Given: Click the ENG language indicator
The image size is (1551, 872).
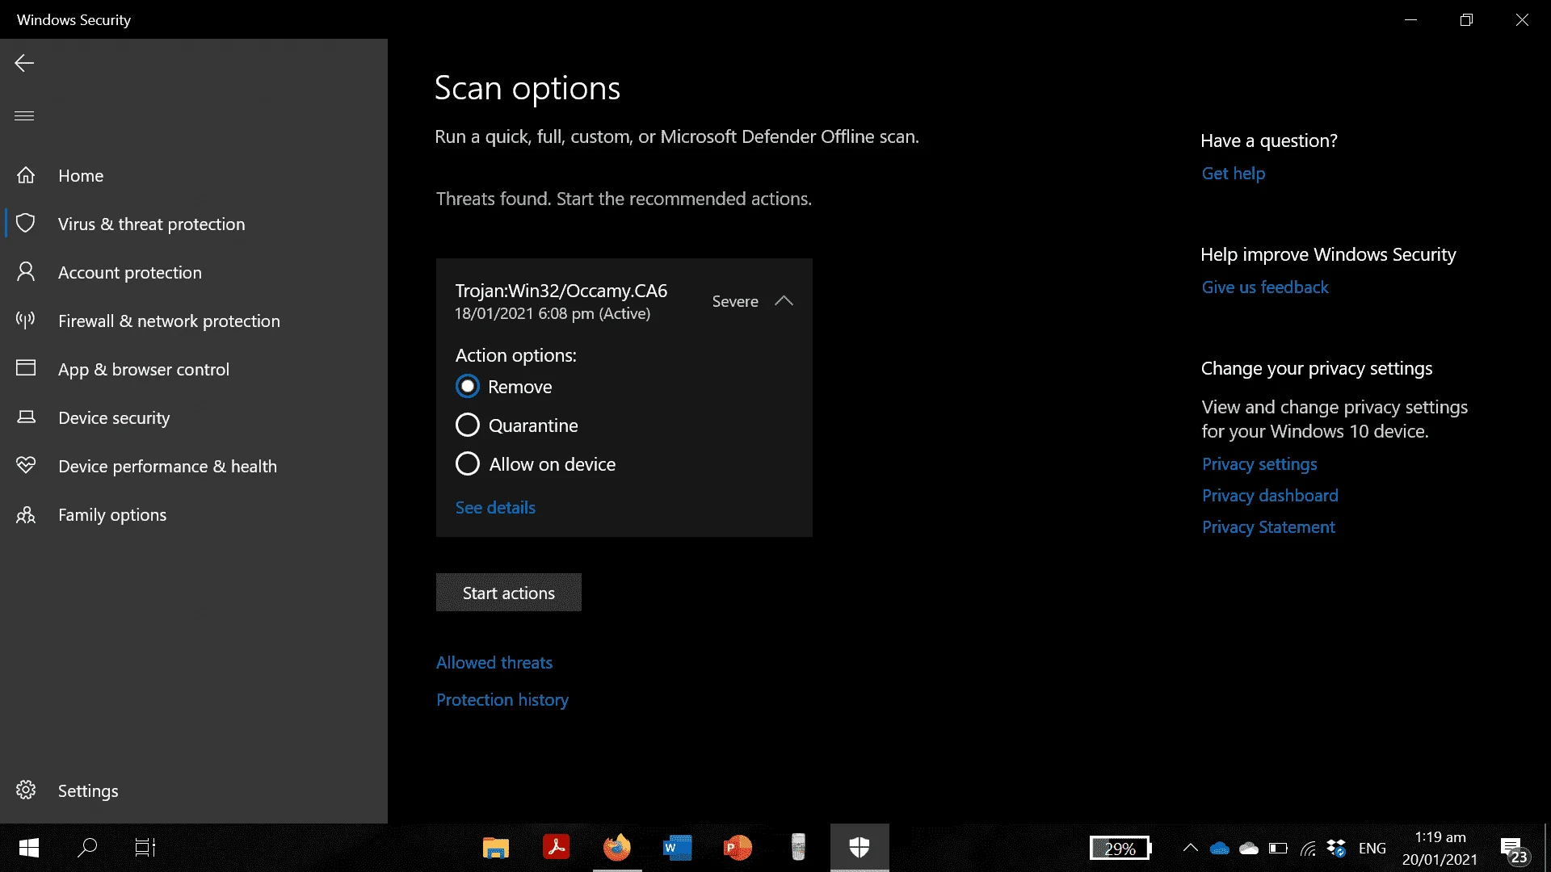Looking at the screenshot, I should 1372,849.
